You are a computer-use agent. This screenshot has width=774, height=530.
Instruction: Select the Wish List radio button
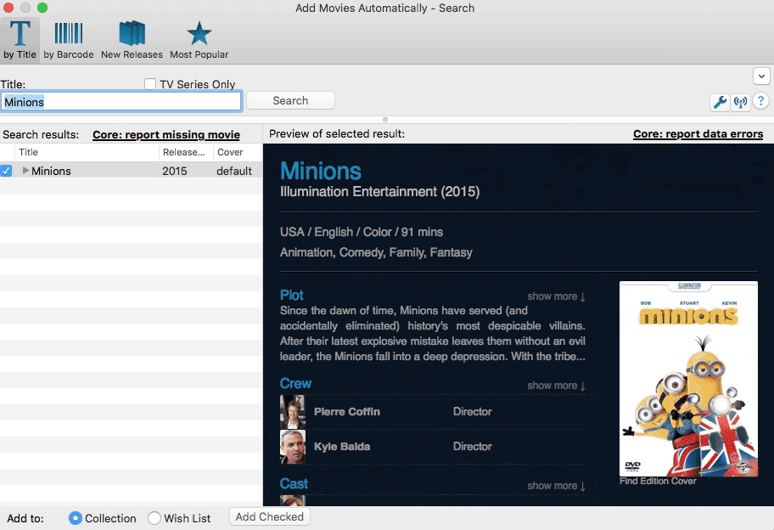point(154,517)
